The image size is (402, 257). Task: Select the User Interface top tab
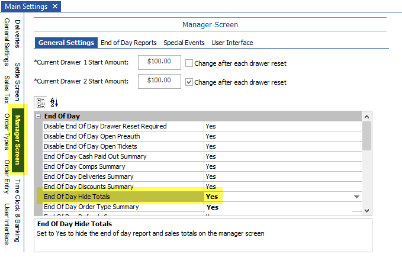[232, 43]
